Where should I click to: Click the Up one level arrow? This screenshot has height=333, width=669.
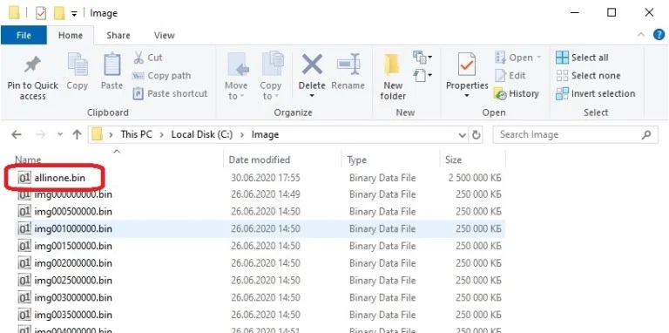coord(77,135)
